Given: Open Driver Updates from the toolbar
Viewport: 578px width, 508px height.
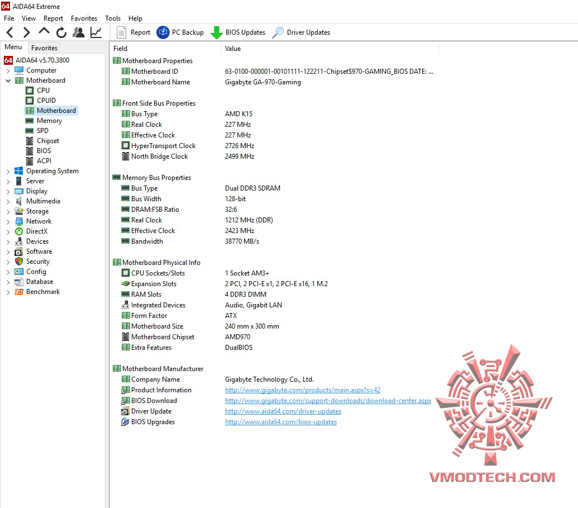Looking at the screenshot, I should tap(301, 32).
